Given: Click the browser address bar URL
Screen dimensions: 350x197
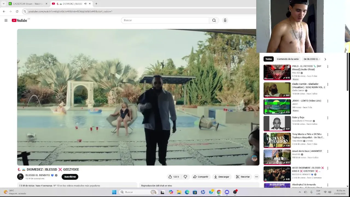Looking at the screenshot, I should 70,11.
